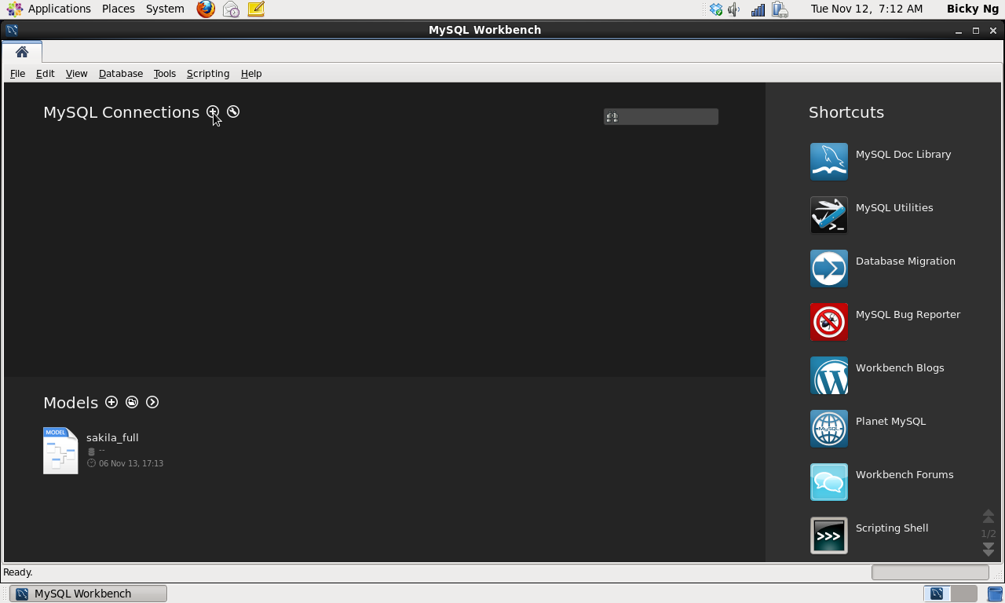Open the notes launcher in top panel

tap(255, 9)
